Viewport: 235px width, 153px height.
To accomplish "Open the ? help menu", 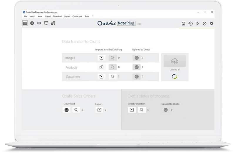I will pos(92,16).
